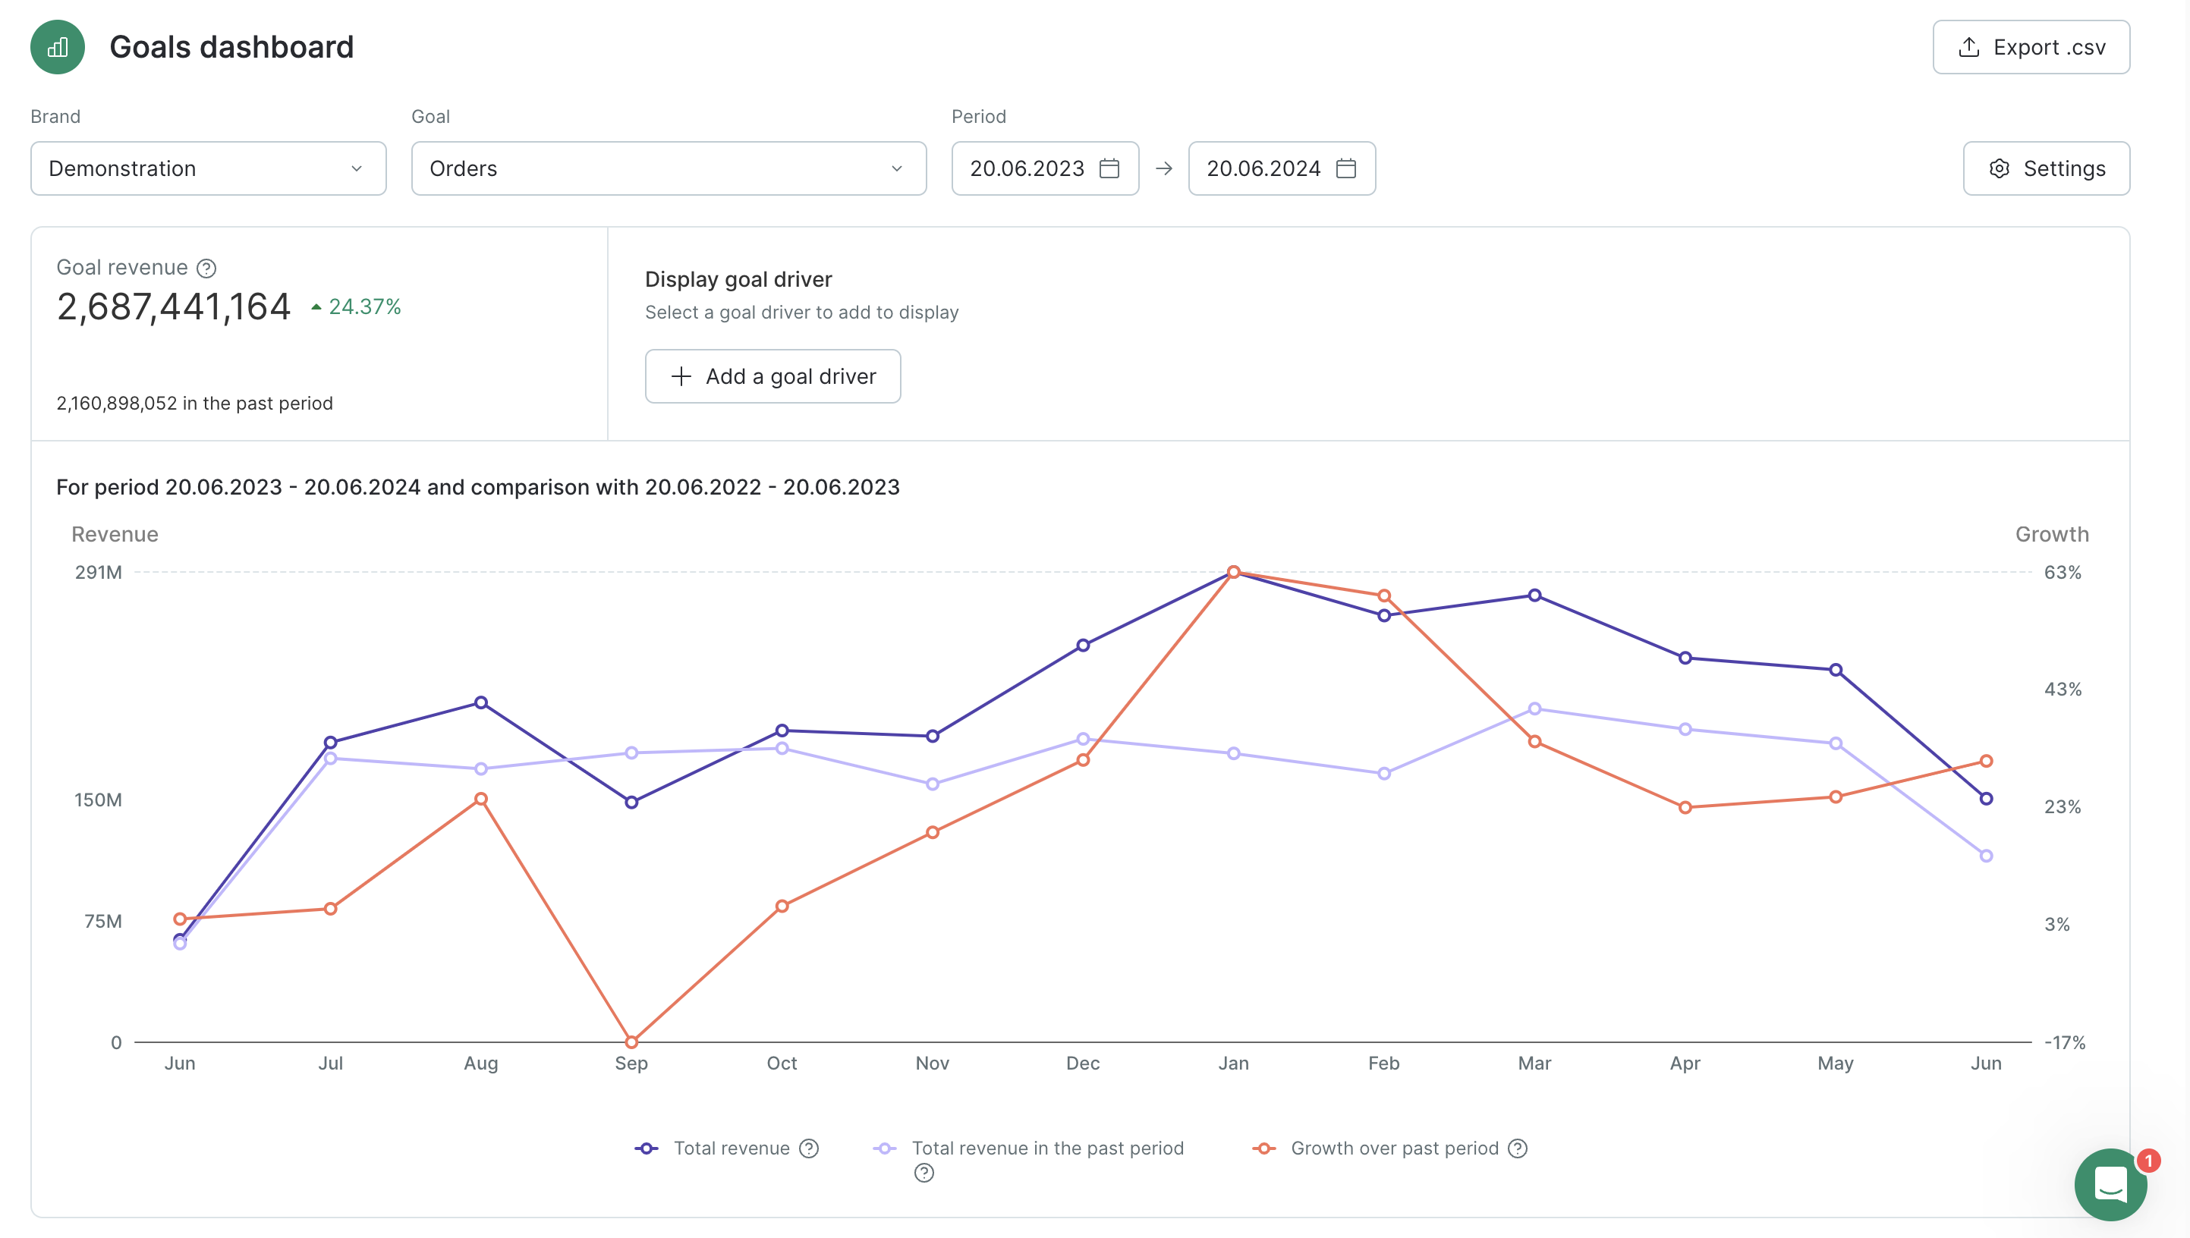Click the Apr point on Growth line
Viewport: 2190px width, 1238px height.
1685,807
